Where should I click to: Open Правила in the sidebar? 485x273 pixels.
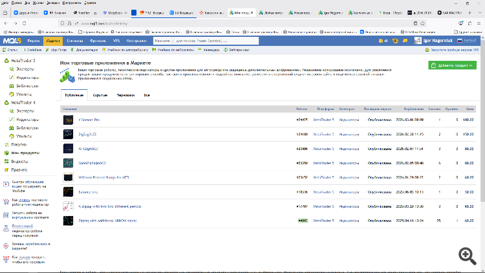19,170
